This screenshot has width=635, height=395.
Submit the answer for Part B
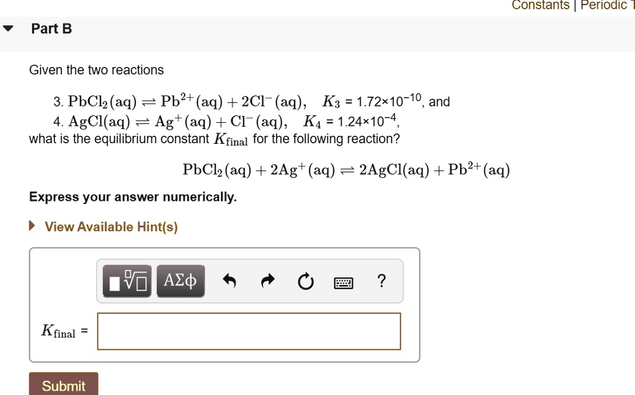[x=63, y=386]
